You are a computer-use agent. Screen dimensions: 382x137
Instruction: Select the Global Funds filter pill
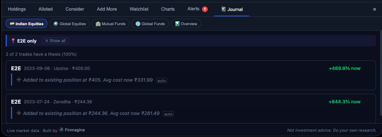150,23
